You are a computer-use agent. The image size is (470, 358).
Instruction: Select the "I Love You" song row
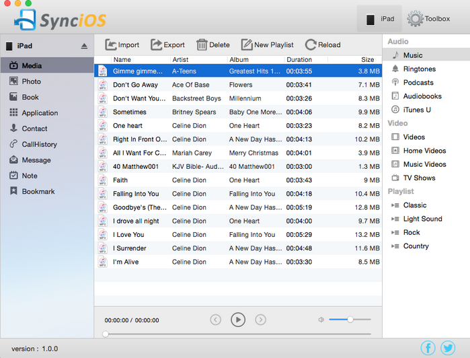pos(238,234)
